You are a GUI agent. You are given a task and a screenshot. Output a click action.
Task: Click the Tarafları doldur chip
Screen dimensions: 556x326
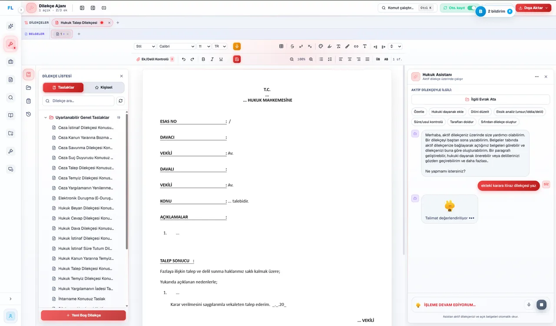[462, 122]
